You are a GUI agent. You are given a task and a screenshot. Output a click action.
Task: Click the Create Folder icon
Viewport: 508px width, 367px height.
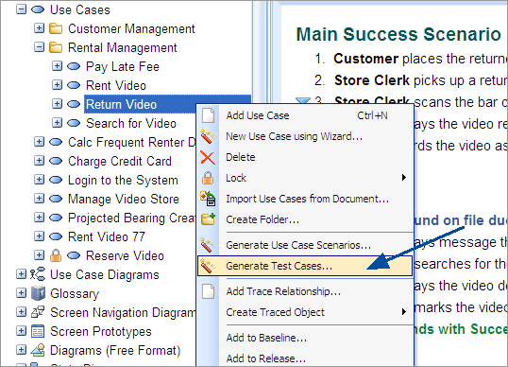(208, 219)
